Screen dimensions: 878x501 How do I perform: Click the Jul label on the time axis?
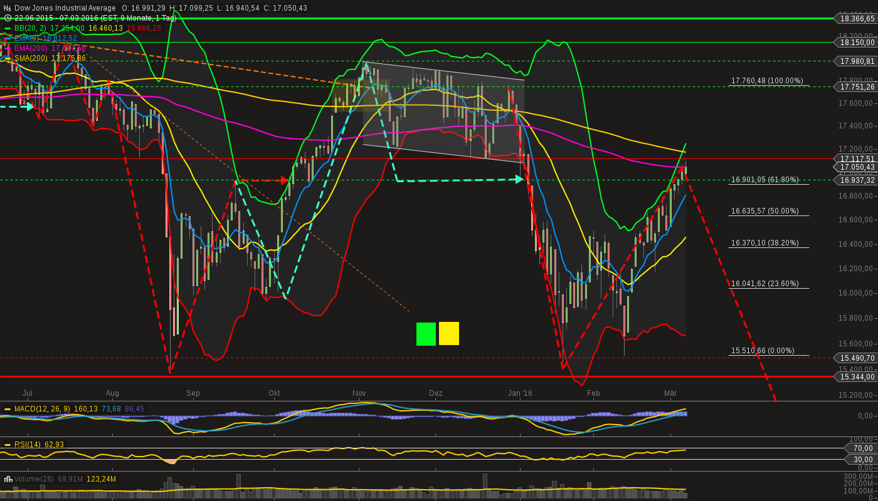tap(28, 393)
